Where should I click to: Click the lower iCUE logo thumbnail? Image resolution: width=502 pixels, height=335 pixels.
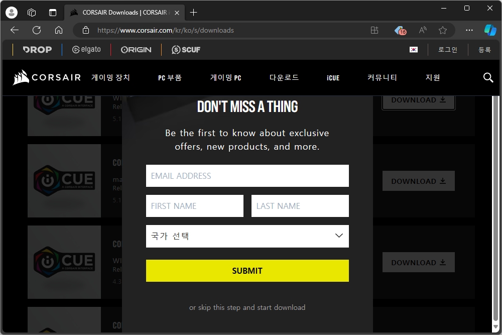click(x=64, y=262)
